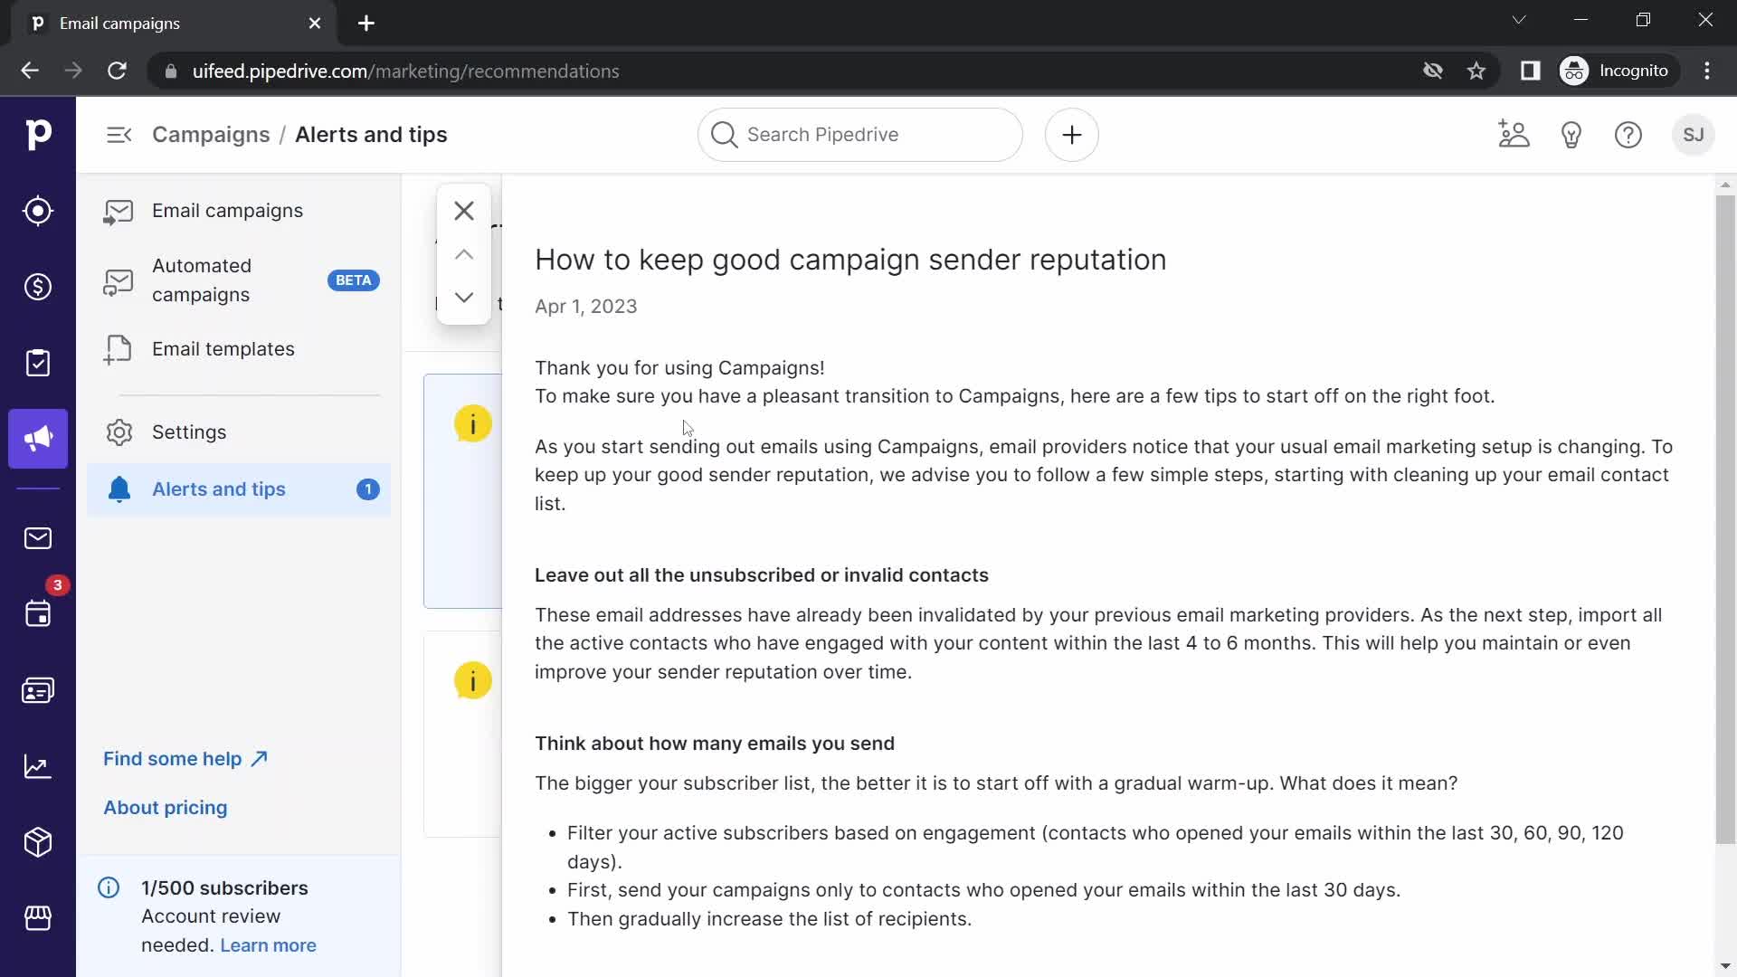Screen dimensions: 1737x977
Task: Open Email campaigns section
Action: [x=227, y=210]
